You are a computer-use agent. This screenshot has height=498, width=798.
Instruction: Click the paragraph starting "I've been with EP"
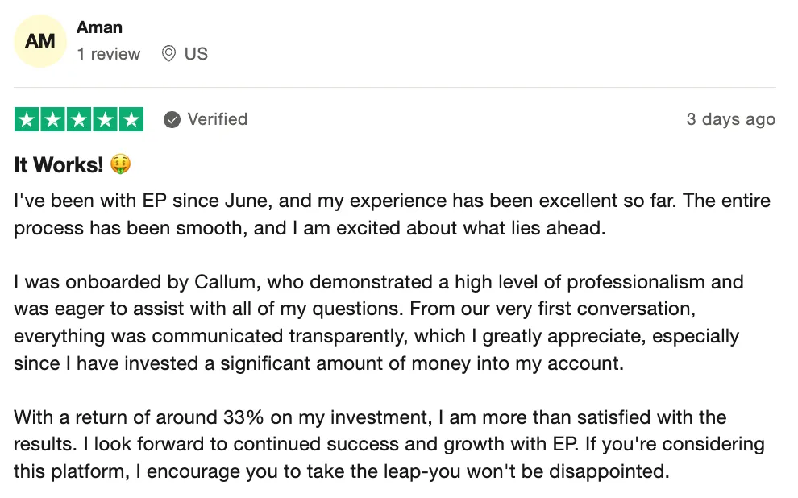392,214
